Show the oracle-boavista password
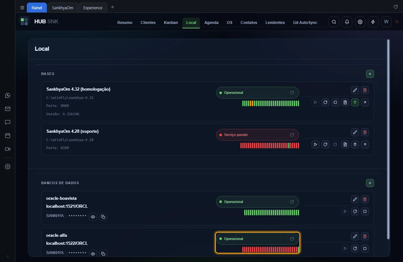The height and width of the screenshot is (262, 403). (93, 217)
